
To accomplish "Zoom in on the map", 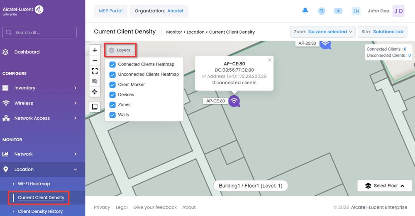I will point(95,50).
